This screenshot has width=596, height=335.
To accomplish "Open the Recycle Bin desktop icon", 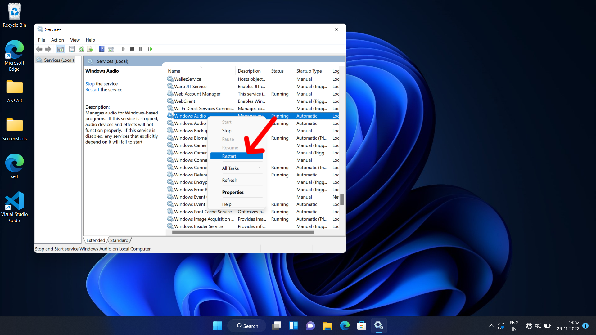I will coord(14,15).
